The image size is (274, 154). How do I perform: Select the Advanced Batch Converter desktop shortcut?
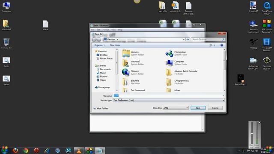[x=253, y=63]
